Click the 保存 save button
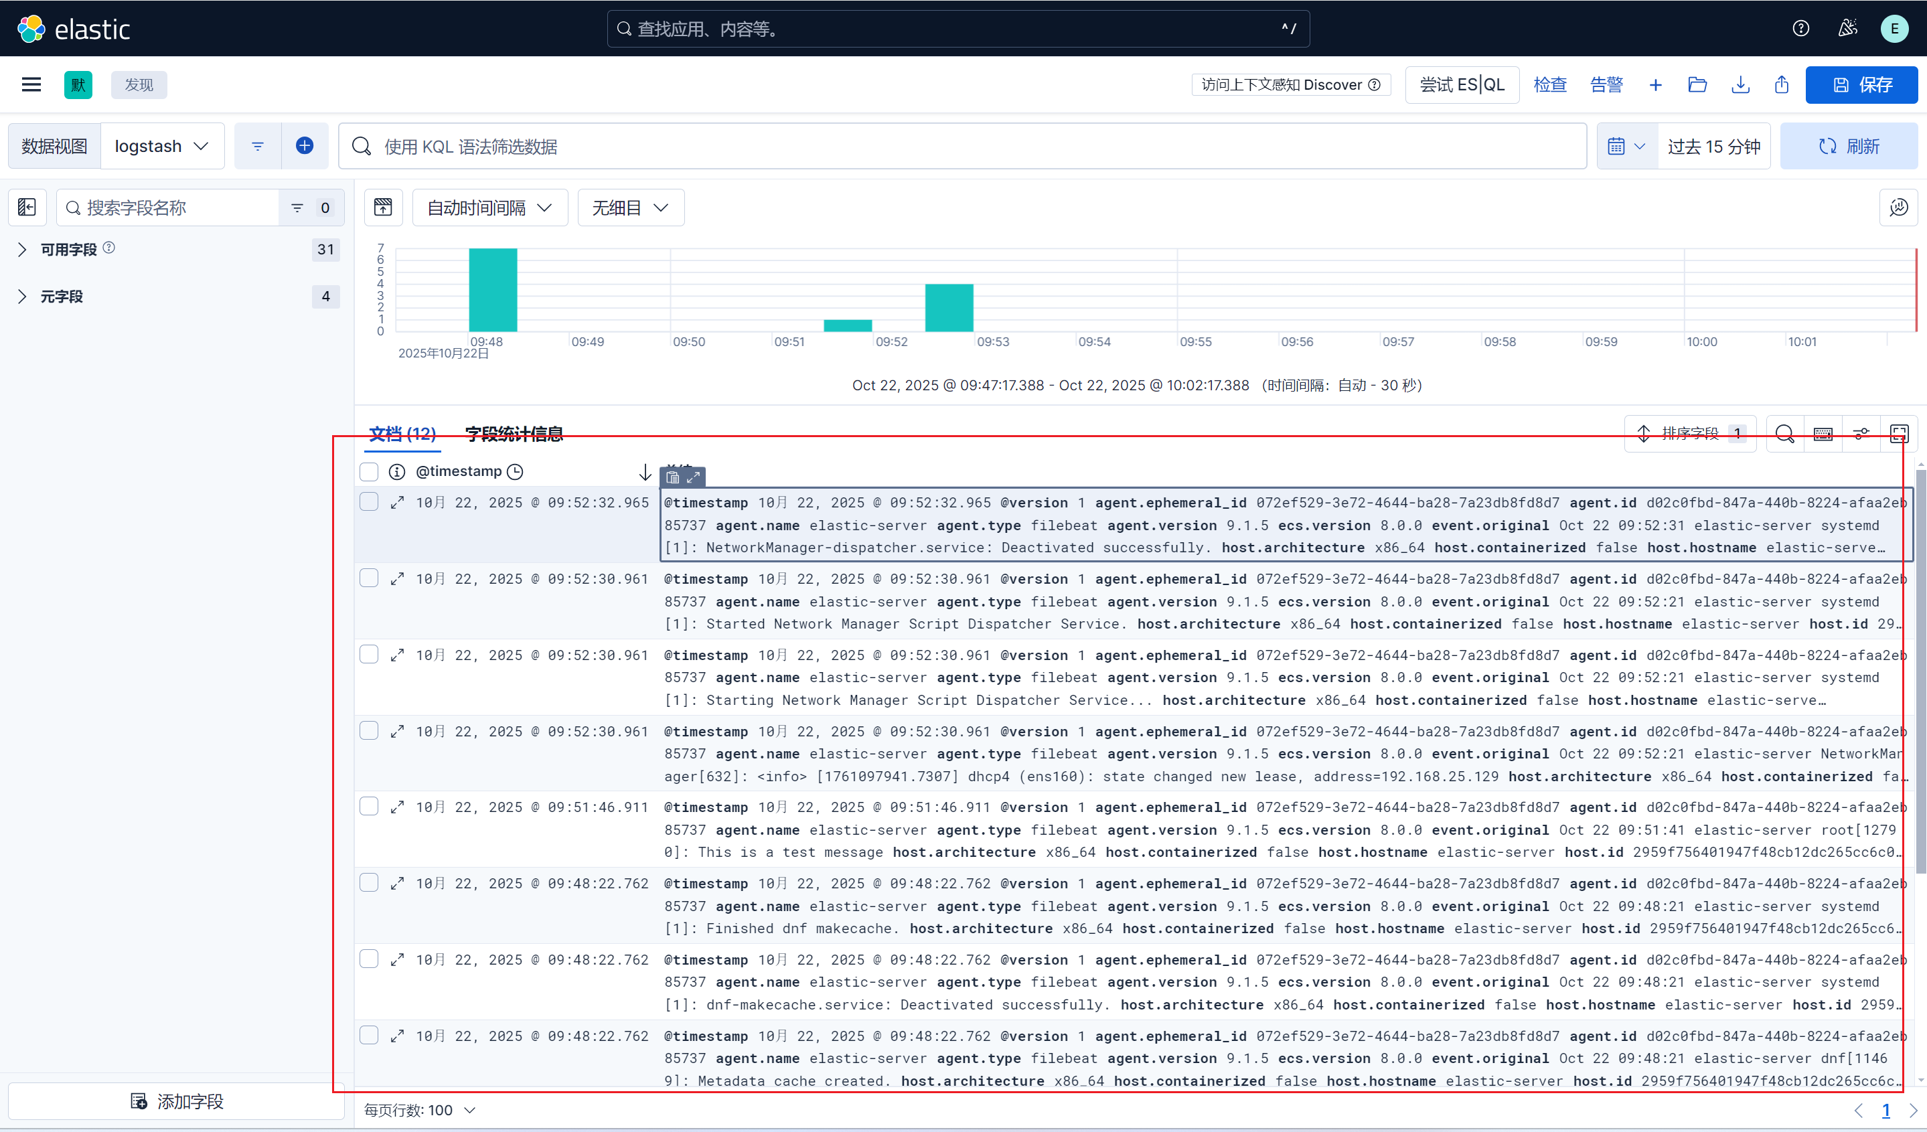Image resolution: width=1927 pixels, height=1132 pixels. 1861,84
